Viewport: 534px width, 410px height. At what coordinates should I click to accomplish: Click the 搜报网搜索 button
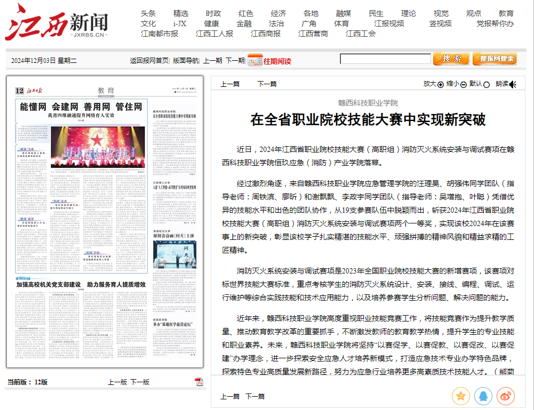click(494, 59)
